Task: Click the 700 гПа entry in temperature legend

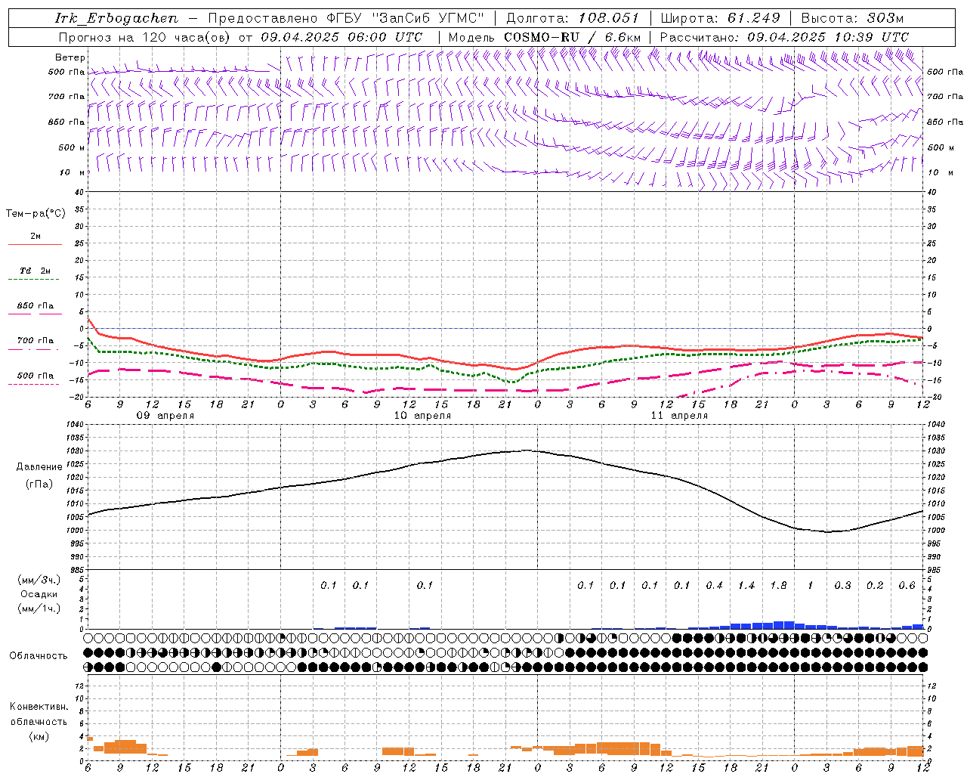Action: coord(36,341)
